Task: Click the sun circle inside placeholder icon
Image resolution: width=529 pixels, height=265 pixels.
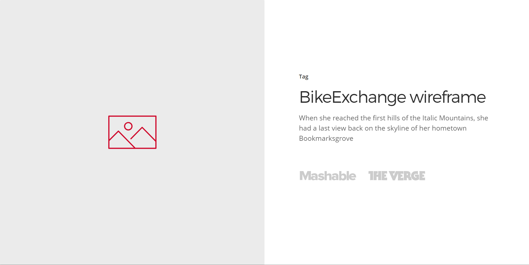Action: tap(128, 126)
